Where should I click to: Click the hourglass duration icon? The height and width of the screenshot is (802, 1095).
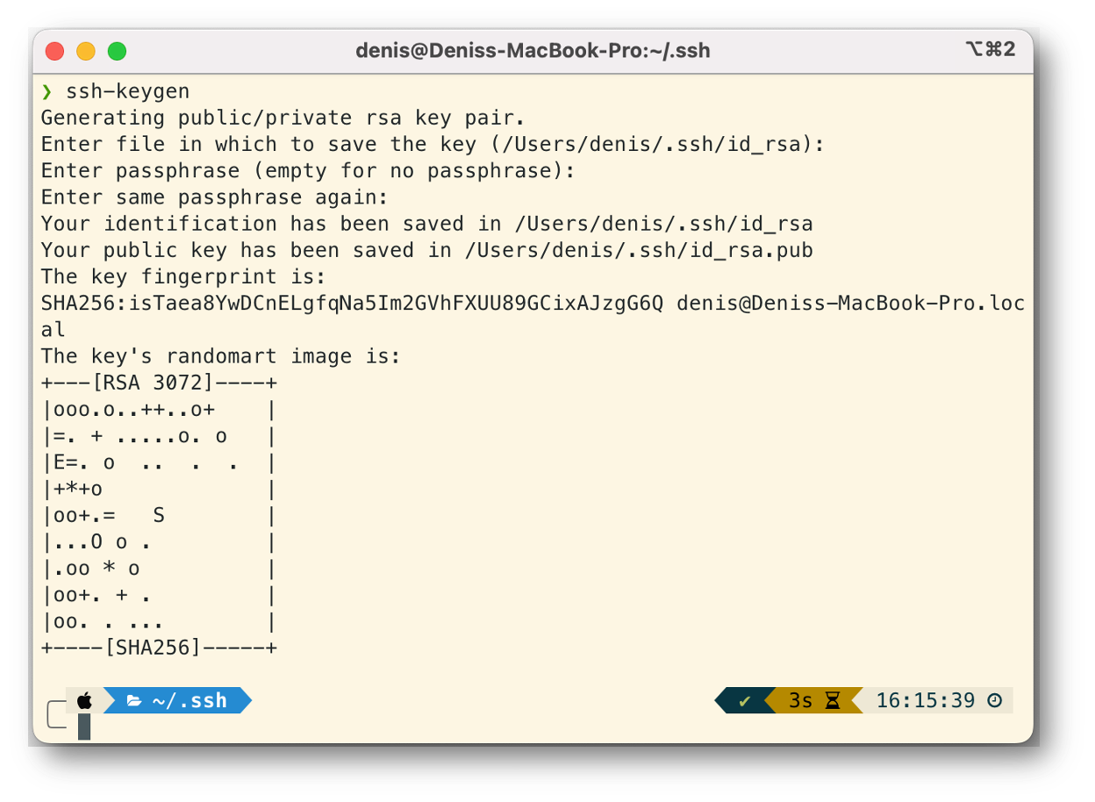[829, 700]
